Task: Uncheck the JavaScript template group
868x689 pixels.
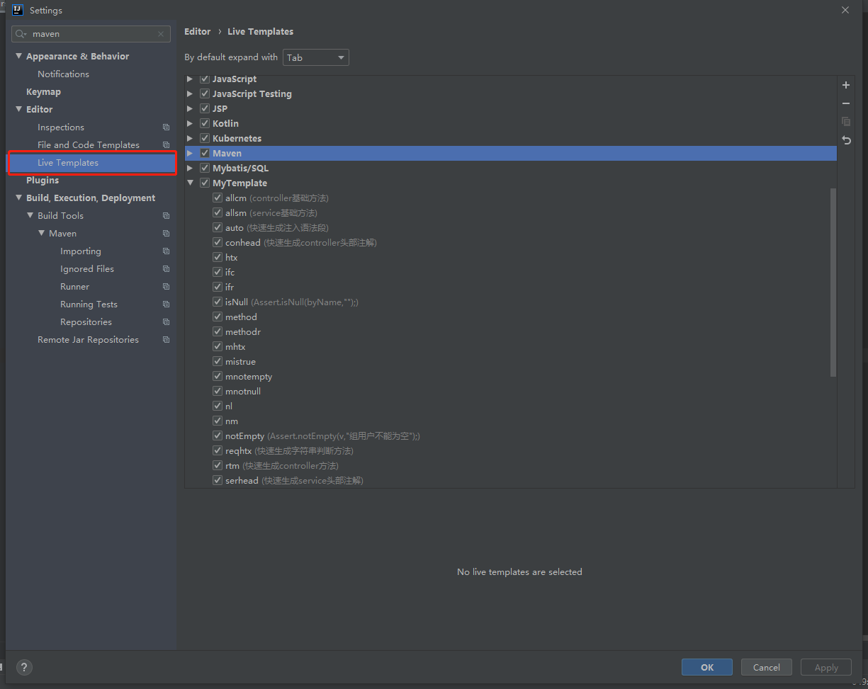Action: coord(205,79)
